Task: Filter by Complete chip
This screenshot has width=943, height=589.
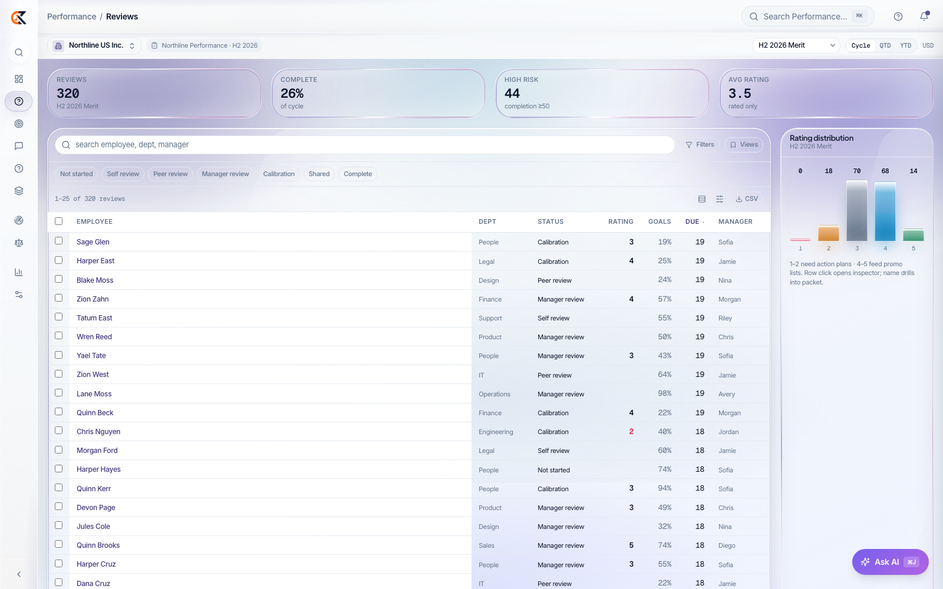Action: point(358,174)
